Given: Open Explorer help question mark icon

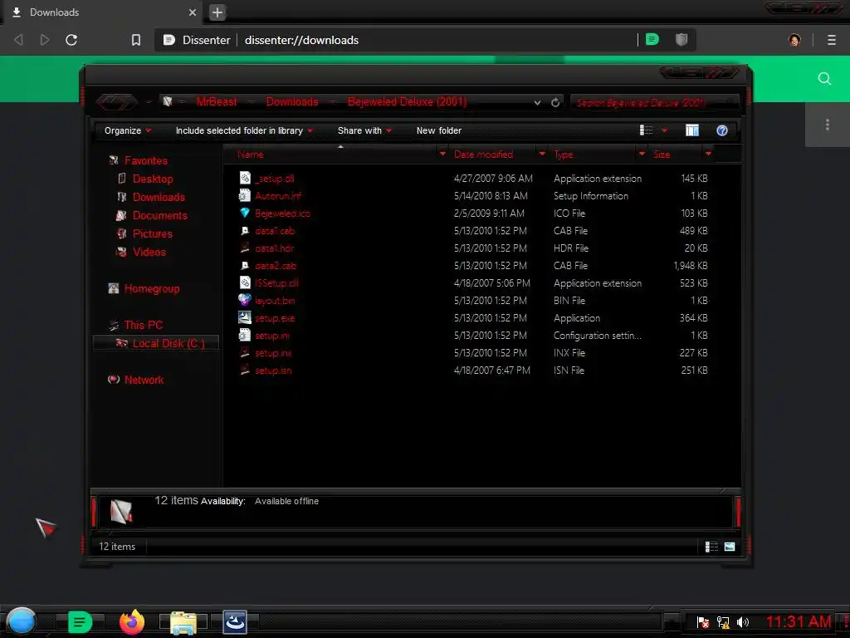Looking at the screenshot, I should [x=721, y=130].
